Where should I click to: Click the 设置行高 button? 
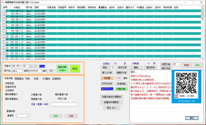coord(166,64)
